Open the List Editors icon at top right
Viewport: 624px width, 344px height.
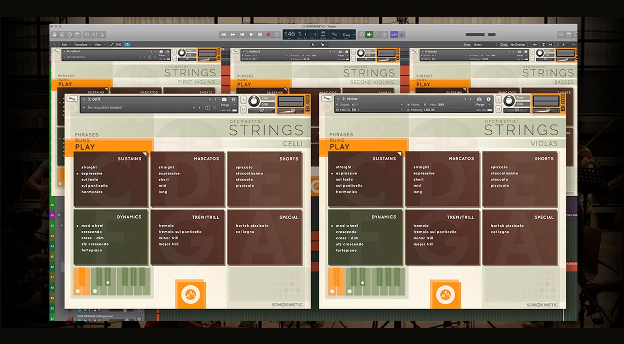[561, 35]
